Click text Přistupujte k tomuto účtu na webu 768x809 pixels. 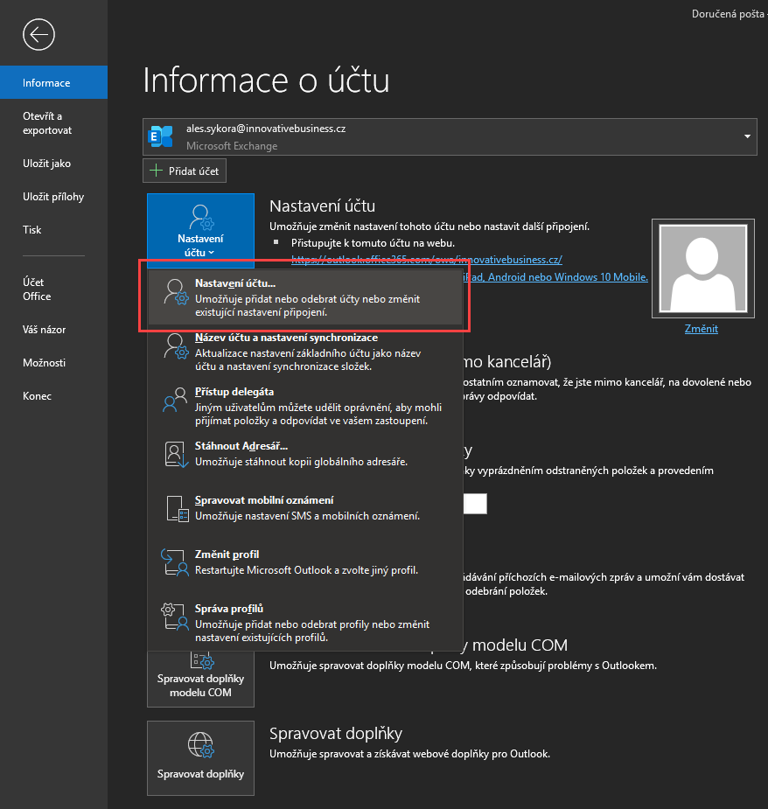click(373, 243)
